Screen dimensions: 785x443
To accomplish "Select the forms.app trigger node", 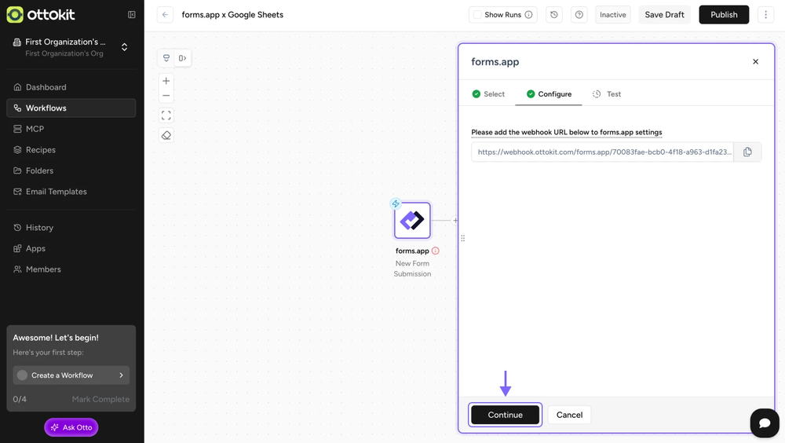I will pyautogui.click(x=412, y=220).
